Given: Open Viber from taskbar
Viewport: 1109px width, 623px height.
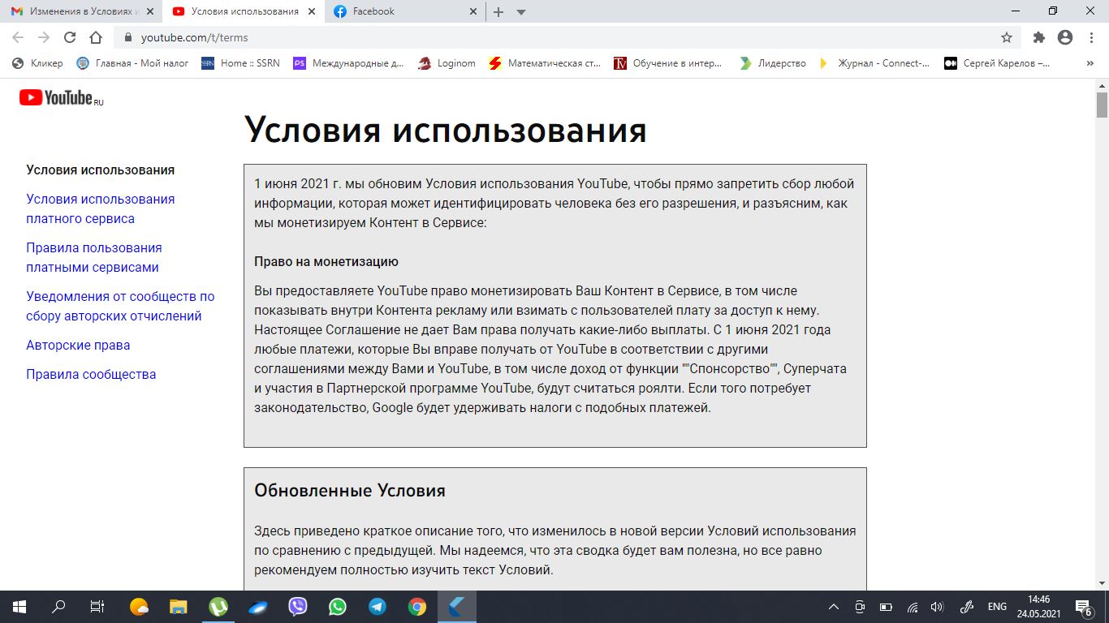Looking at the screenshot, I should [298, 607].
